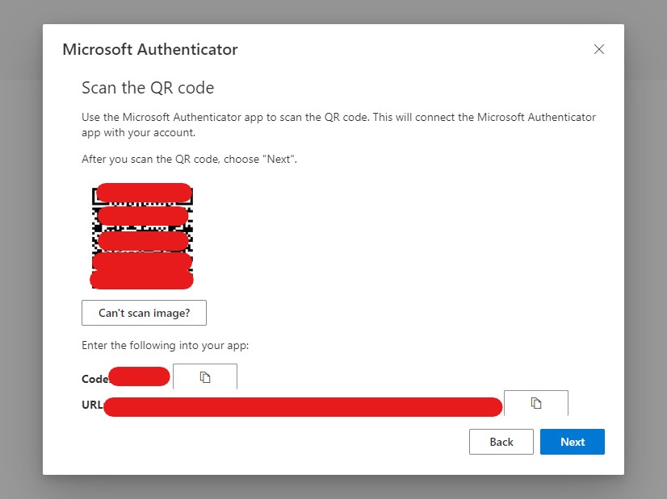Click the redacted Code value field
Screen dimensions: 667x499
137,376
